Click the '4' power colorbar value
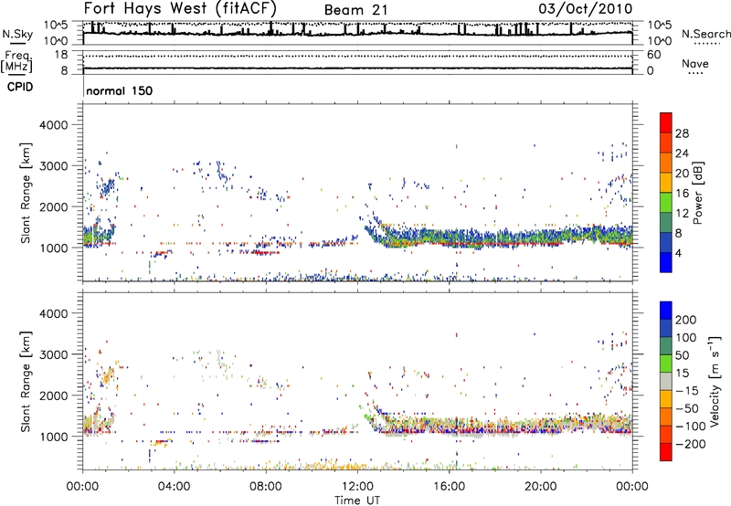 tap(678, 253)
